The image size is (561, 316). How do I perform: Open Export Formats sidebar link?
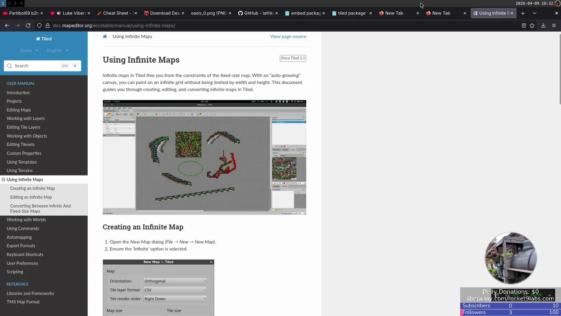[x=21, y=246]
